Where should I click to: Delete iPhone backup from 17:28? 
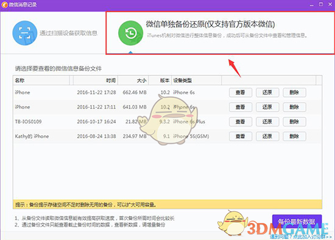coord(294,93)
